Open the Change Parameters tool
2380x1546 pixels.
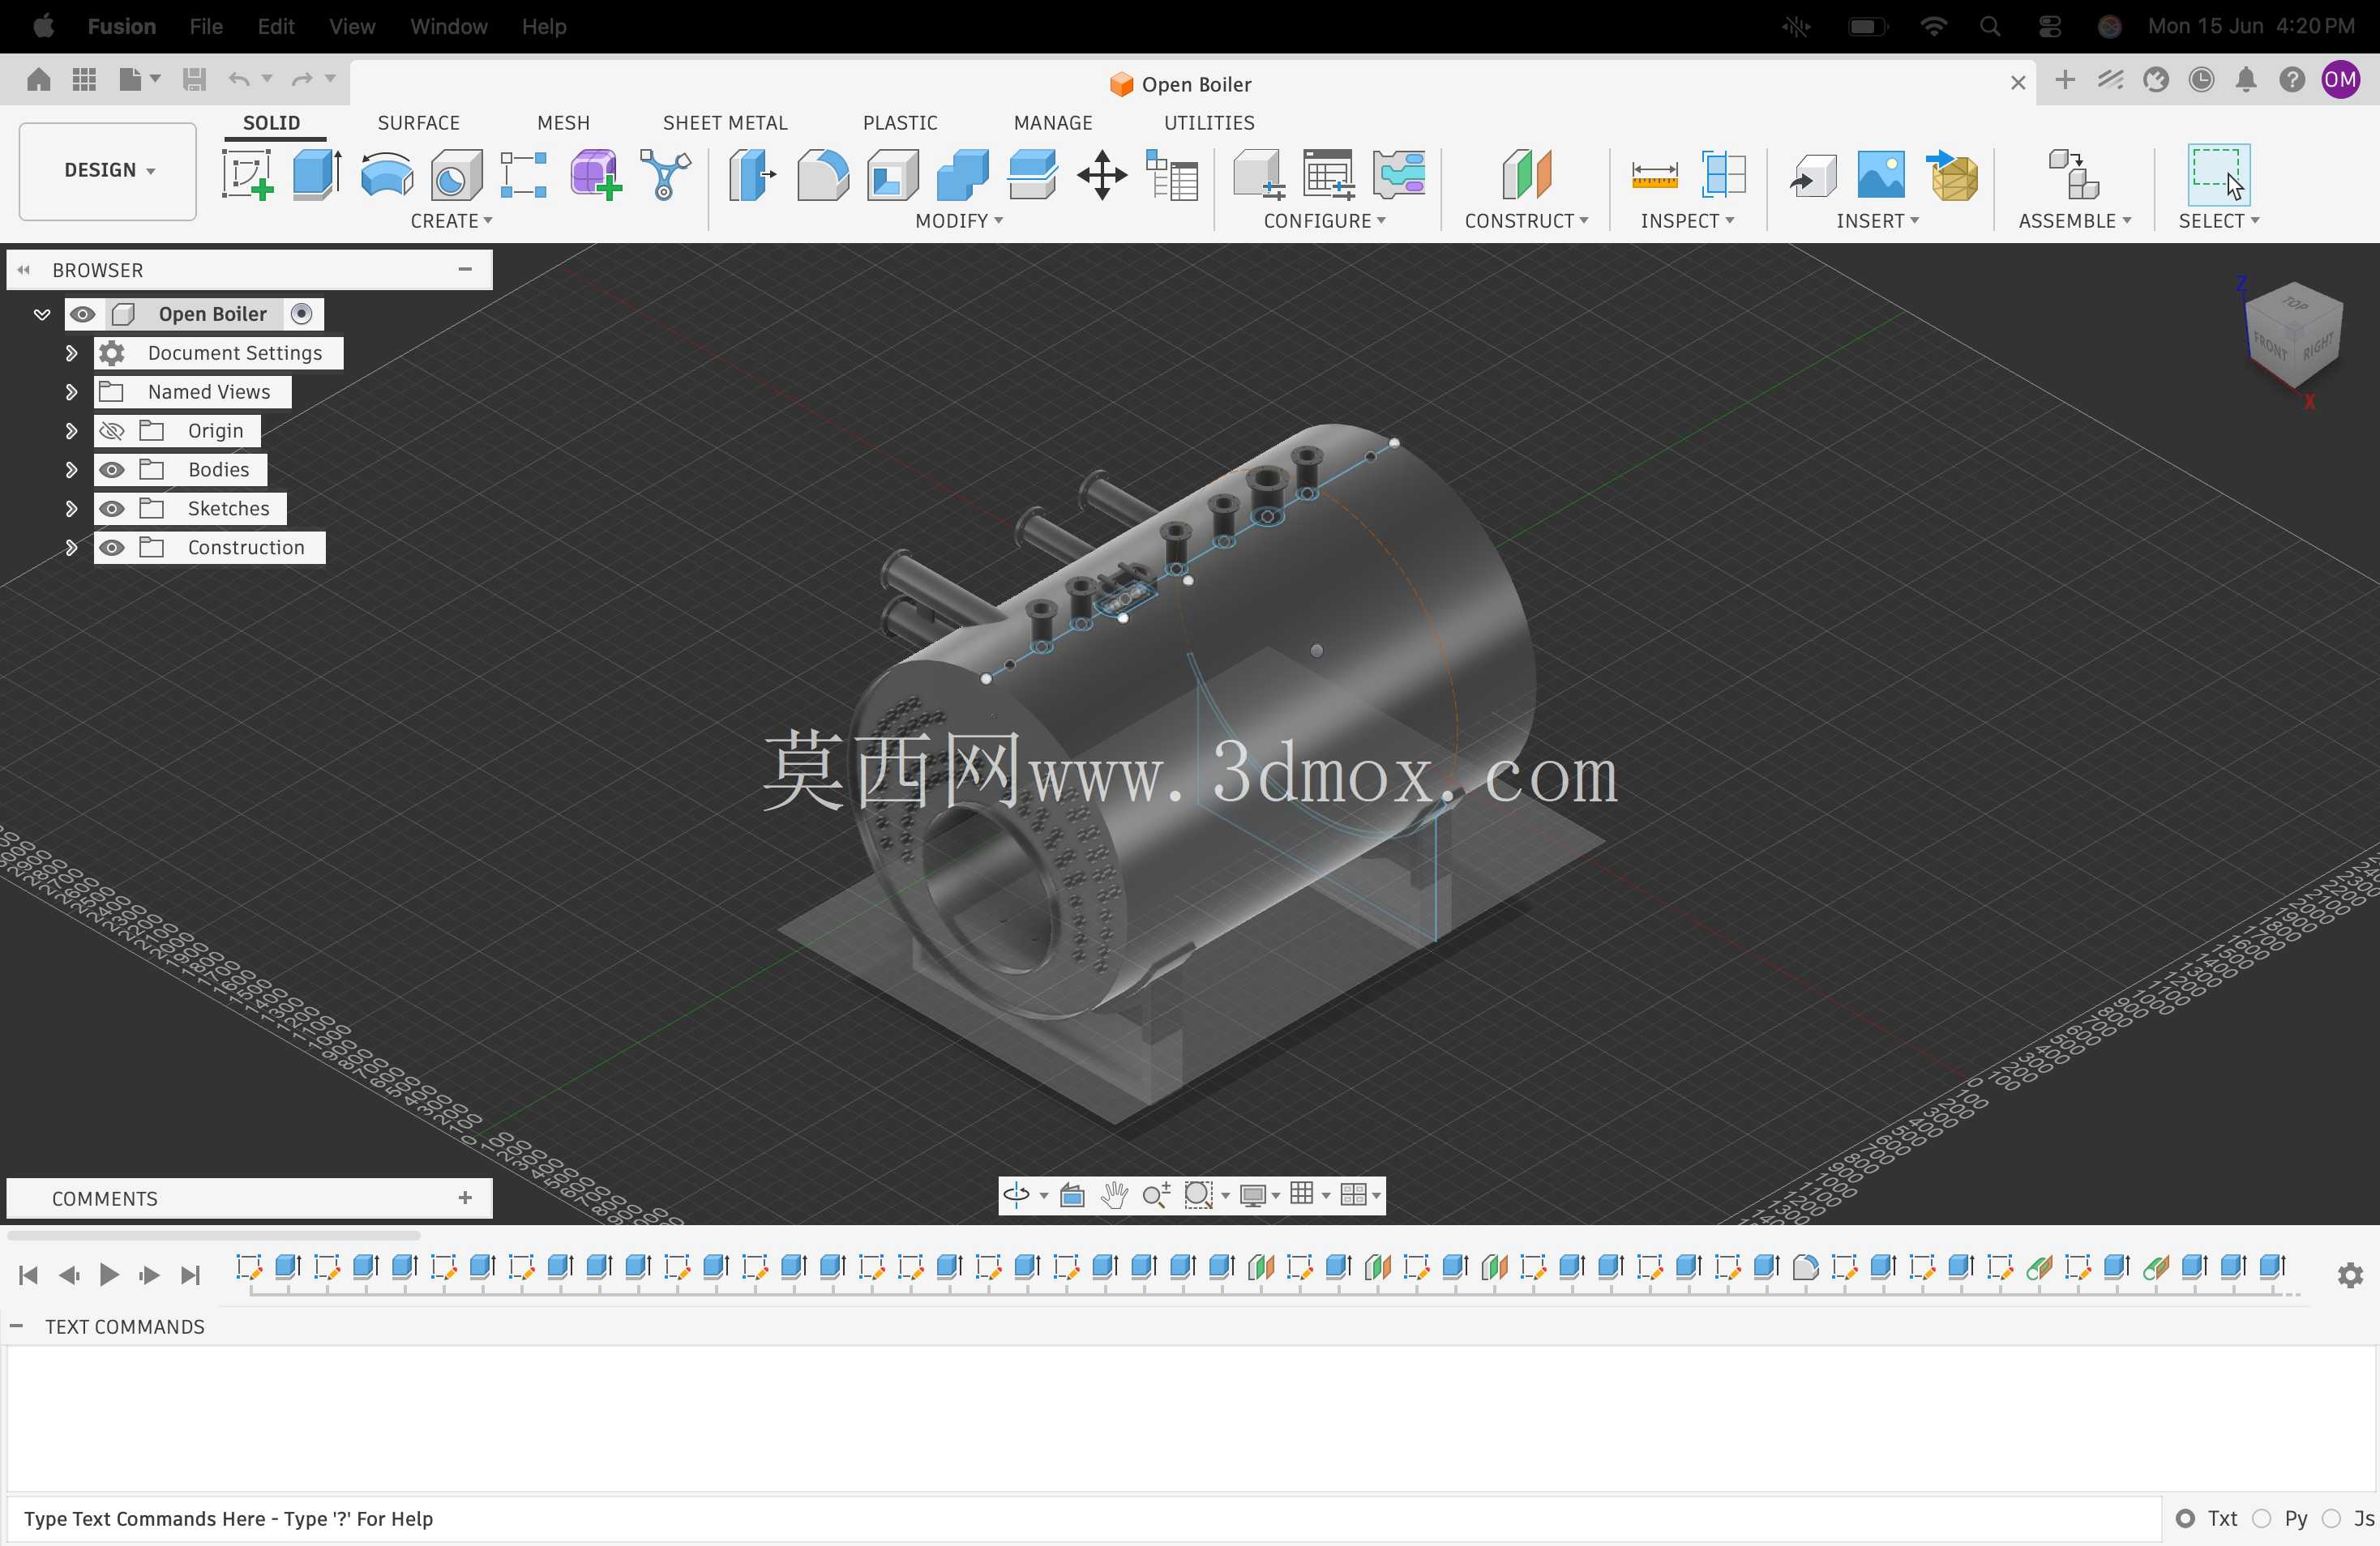pyautogui.click(x=1172, y=175)
